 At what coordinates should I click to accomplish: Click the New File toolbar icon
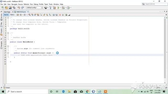[3, 8]
